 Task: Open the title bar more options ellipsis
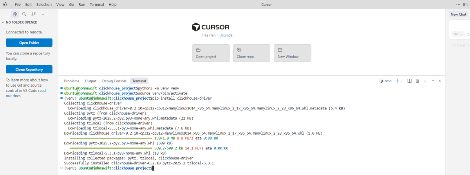459,4
